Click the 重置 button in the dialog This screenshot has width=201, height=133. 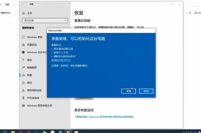pos(128,91)
